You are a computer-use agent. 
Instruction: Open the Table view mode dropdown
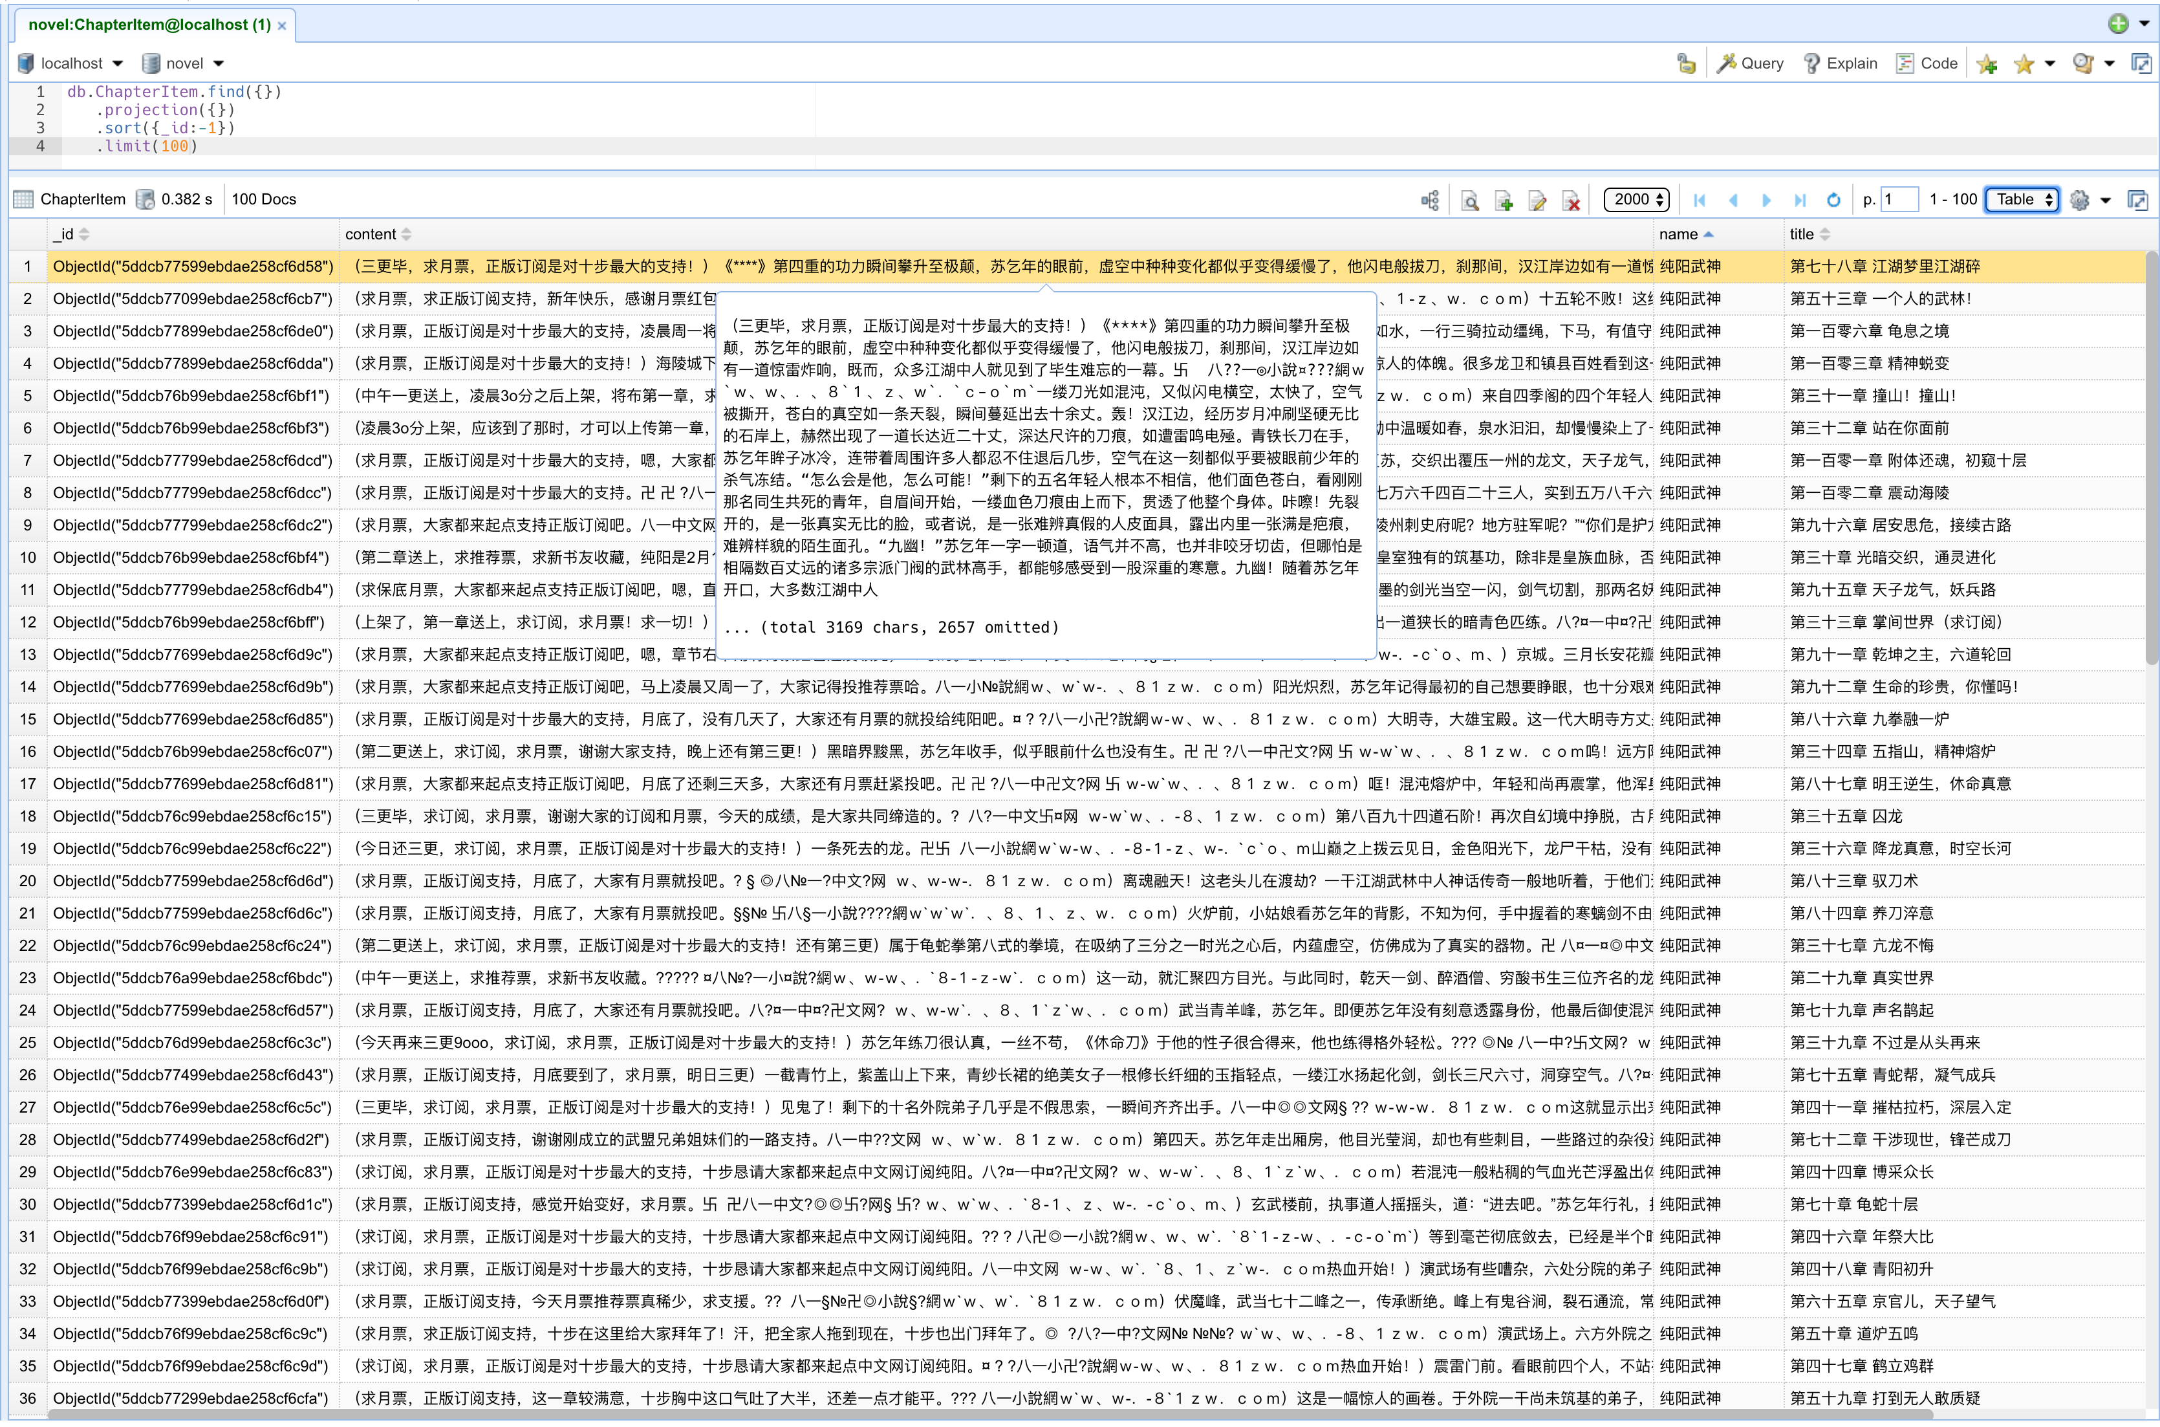tap(2023, 199)
